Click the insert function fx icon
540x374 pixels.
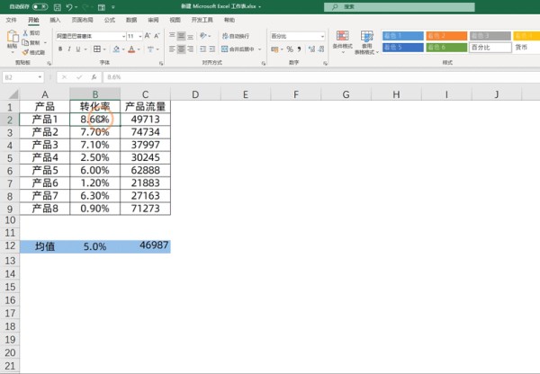pyautogui.click(x=94, y=77)
